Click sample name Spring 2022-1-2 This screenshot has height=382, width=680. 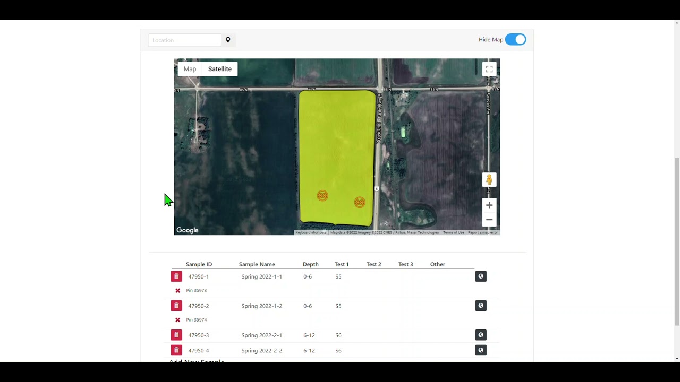click(x=261, y=306)
